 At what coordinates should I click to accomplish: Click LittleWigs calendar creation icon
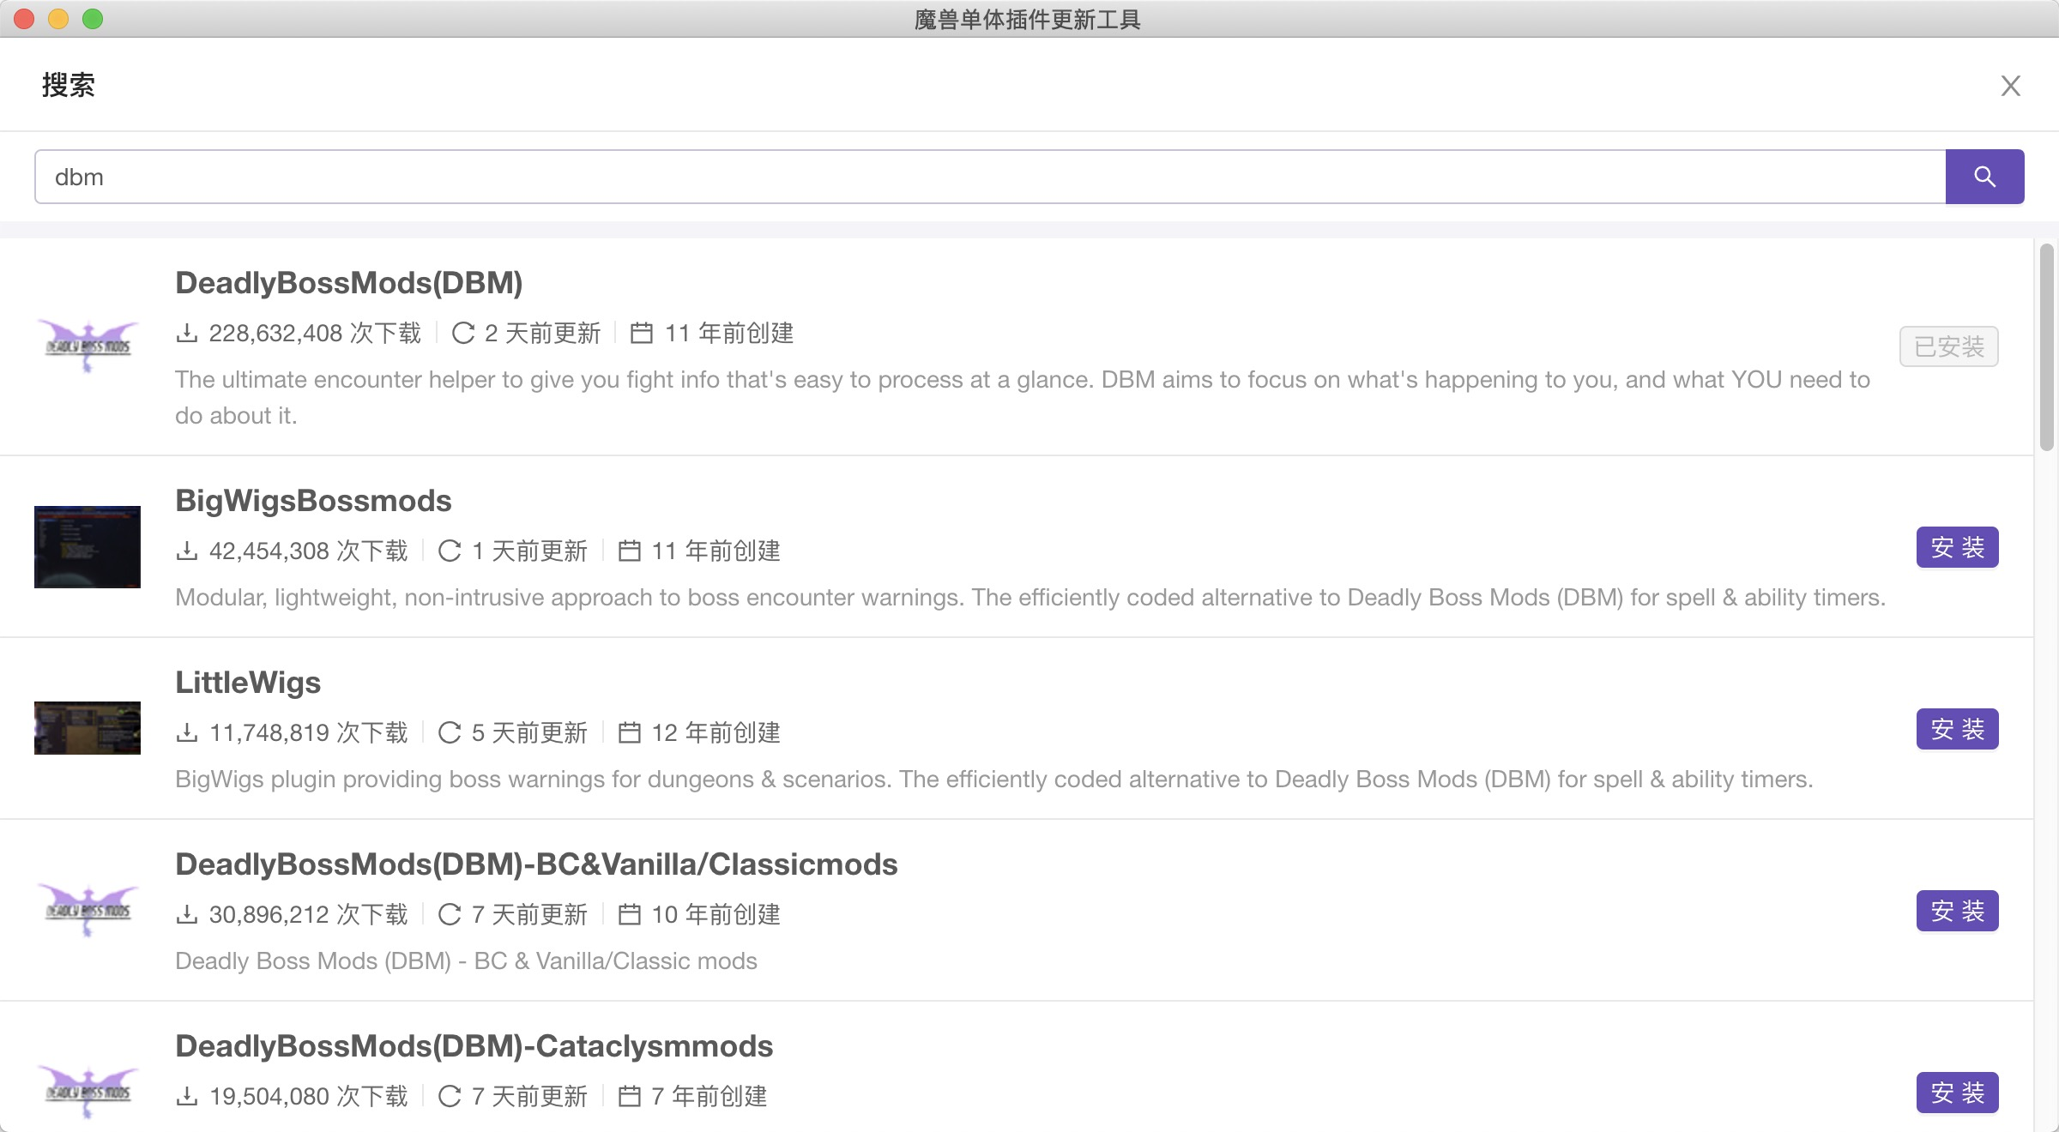pyautogui.click(x=630, y=732)
